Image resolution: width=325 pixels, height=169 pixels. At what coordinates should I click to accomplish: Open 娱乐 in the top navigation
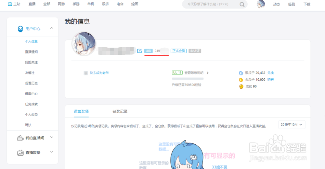click(105, 4)
